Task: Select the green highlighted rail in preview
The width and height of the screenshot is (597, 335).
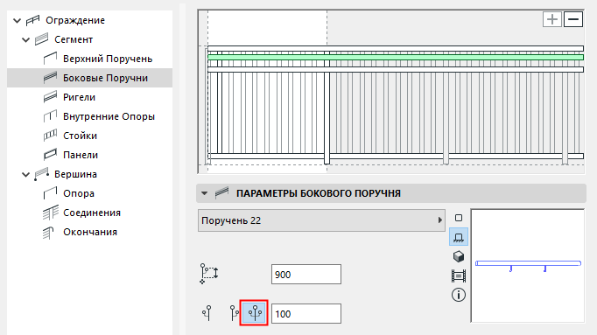Action: (395, 58)
